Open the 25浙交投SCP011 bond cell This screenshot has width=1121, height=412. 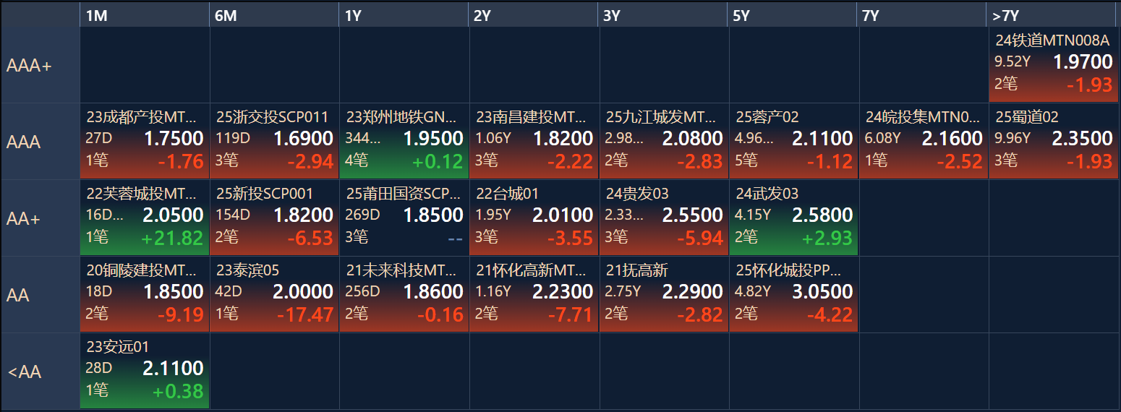274,141
